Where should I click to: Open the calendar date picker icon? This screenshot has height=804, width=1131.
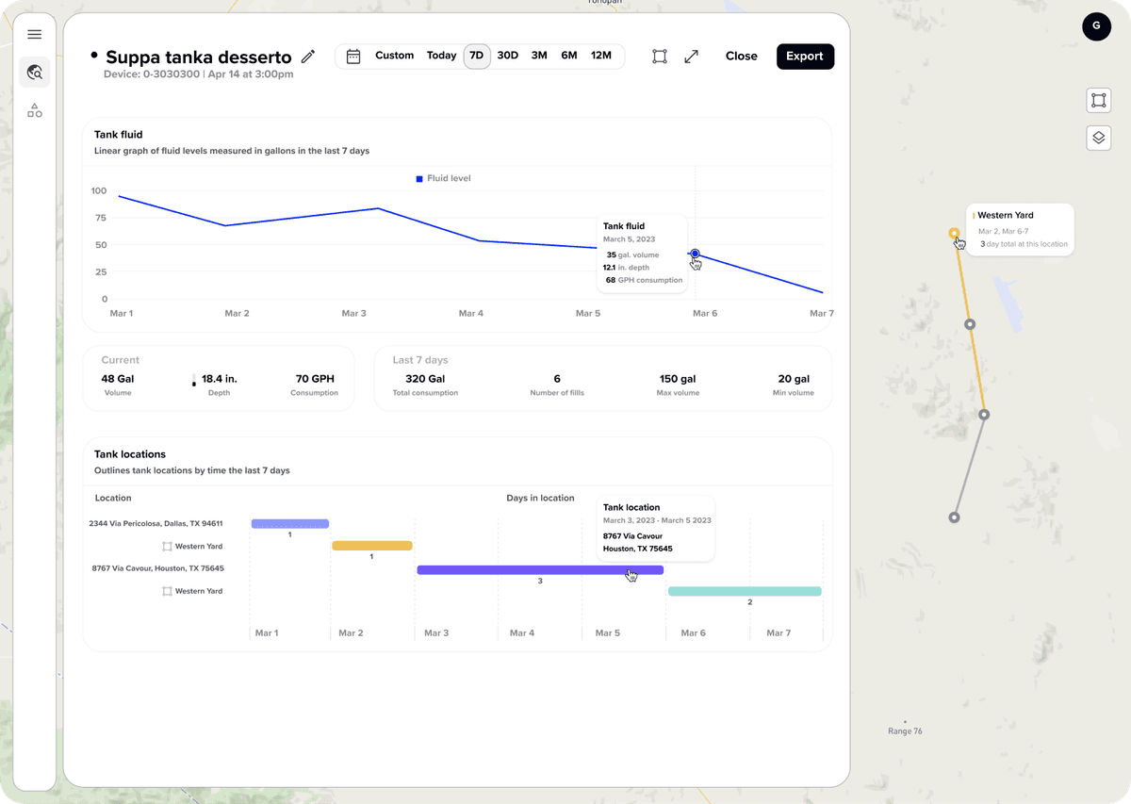(x=353, y=57)
